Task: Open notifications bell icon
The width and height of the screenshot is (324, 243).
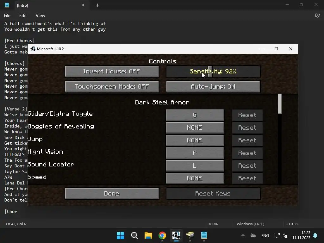Action: pos(315,235)
